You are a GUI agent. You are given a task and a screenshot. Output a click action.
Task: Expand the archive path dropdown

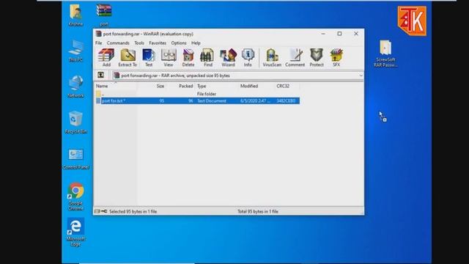pyautogui.click(x=361, y=76)
